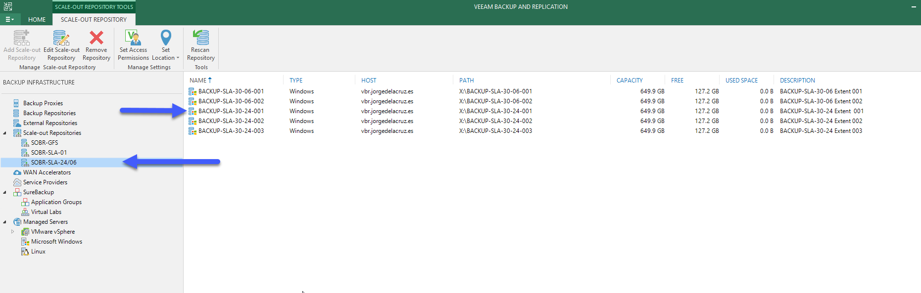Click the BACKUP-SLA-30-24-003 extent icon
This screenshot has width=921, height=293.
click(x=193, y=131)
